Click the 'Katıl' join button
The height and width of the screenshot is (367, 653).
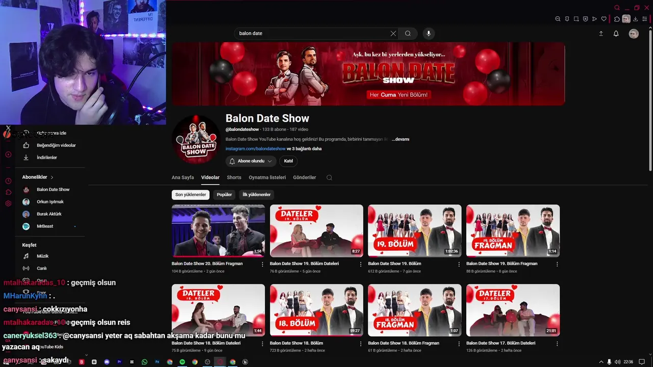point(288,161)
